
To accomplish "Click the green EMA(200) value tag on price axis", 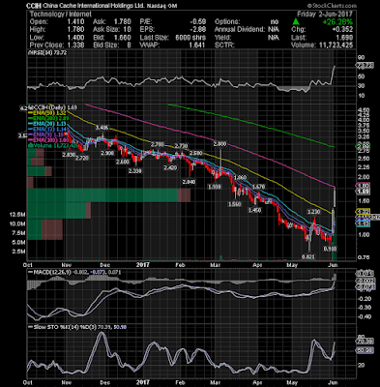I will [x=363, y=147].
